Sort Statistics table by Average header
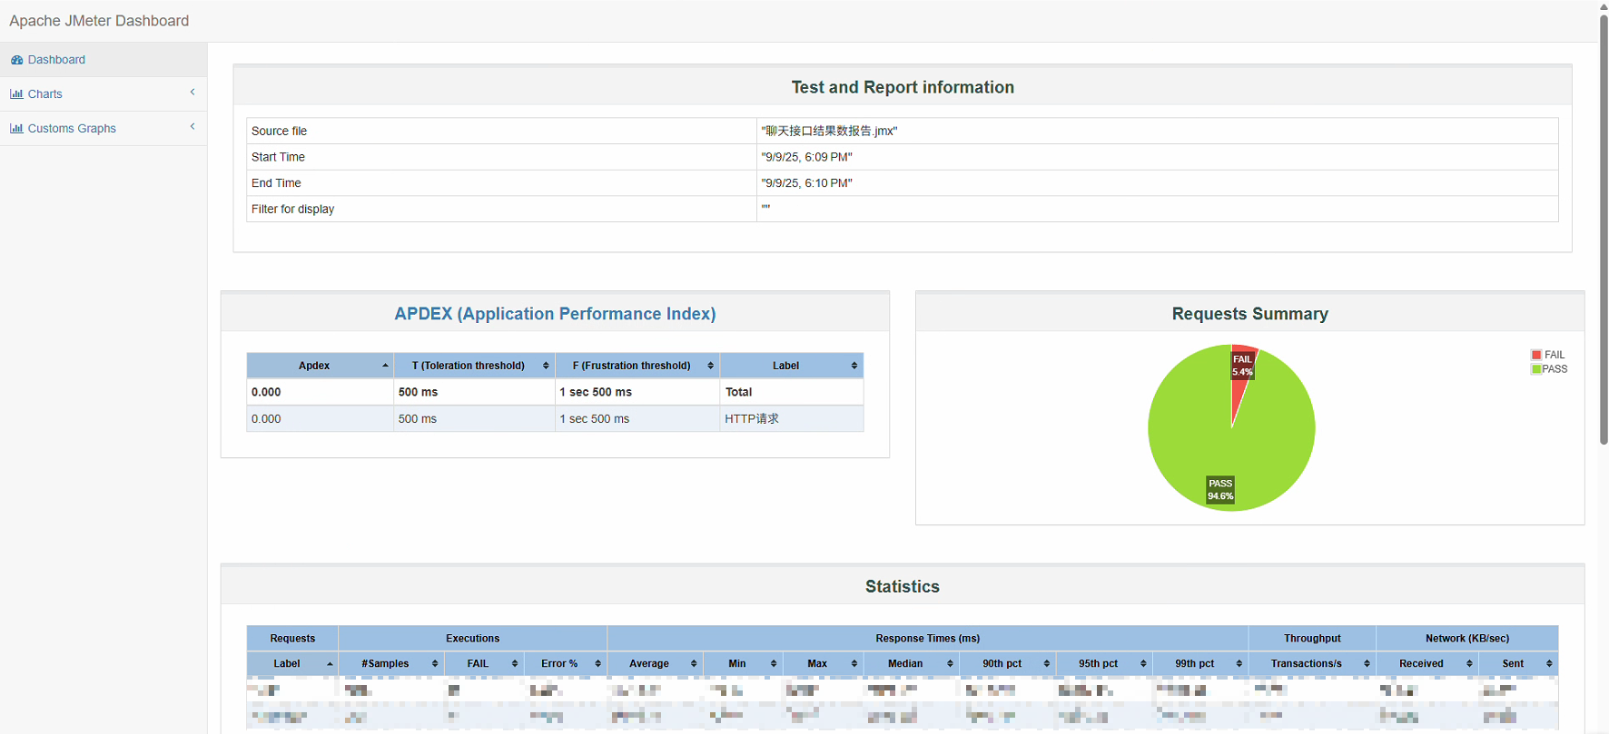Image resolution: width=1609 pixels, height=734 pixels. [649, 664]
